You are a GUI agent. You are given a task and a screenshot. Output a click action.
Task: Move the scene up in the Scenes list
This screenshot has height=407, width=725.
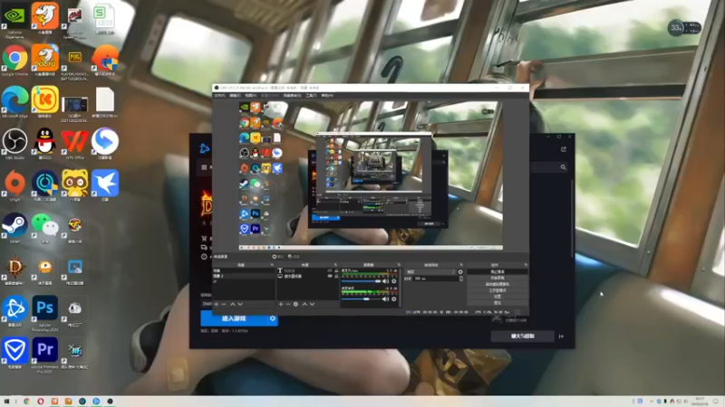233,304
